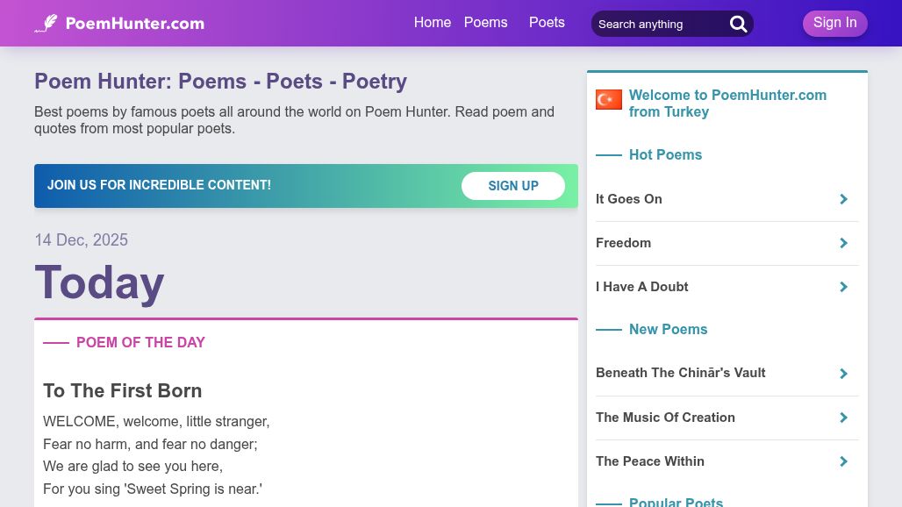Click the arrow next to The Peace Within

pos(843,461)
